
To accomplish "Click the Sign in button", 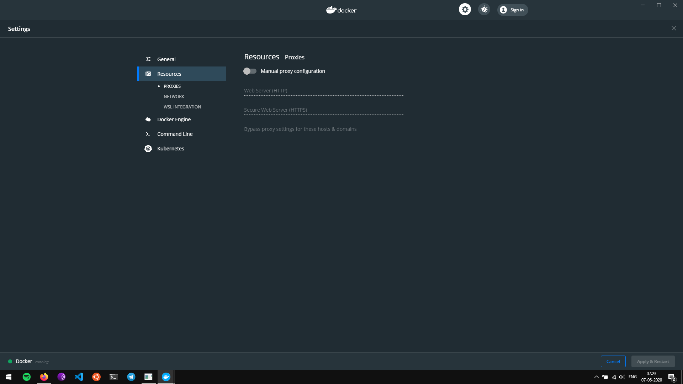I will (513, 10).
